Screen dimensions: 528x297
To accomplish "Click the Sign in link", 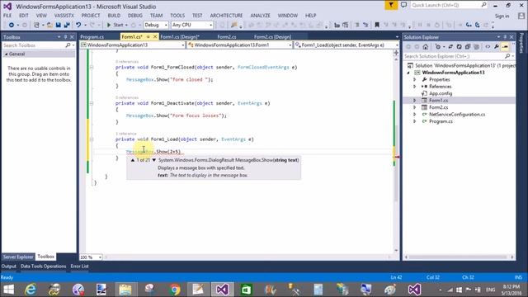I will point(502,16).
